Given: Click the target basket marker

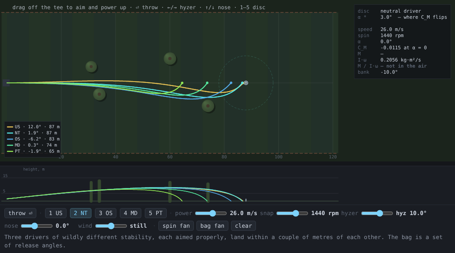Looking at the screenshot, I should click(246, 83).
